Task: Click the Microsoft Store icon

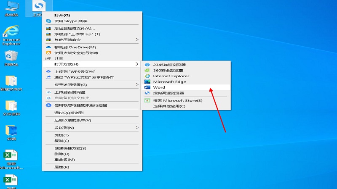Action: [147, 100]
